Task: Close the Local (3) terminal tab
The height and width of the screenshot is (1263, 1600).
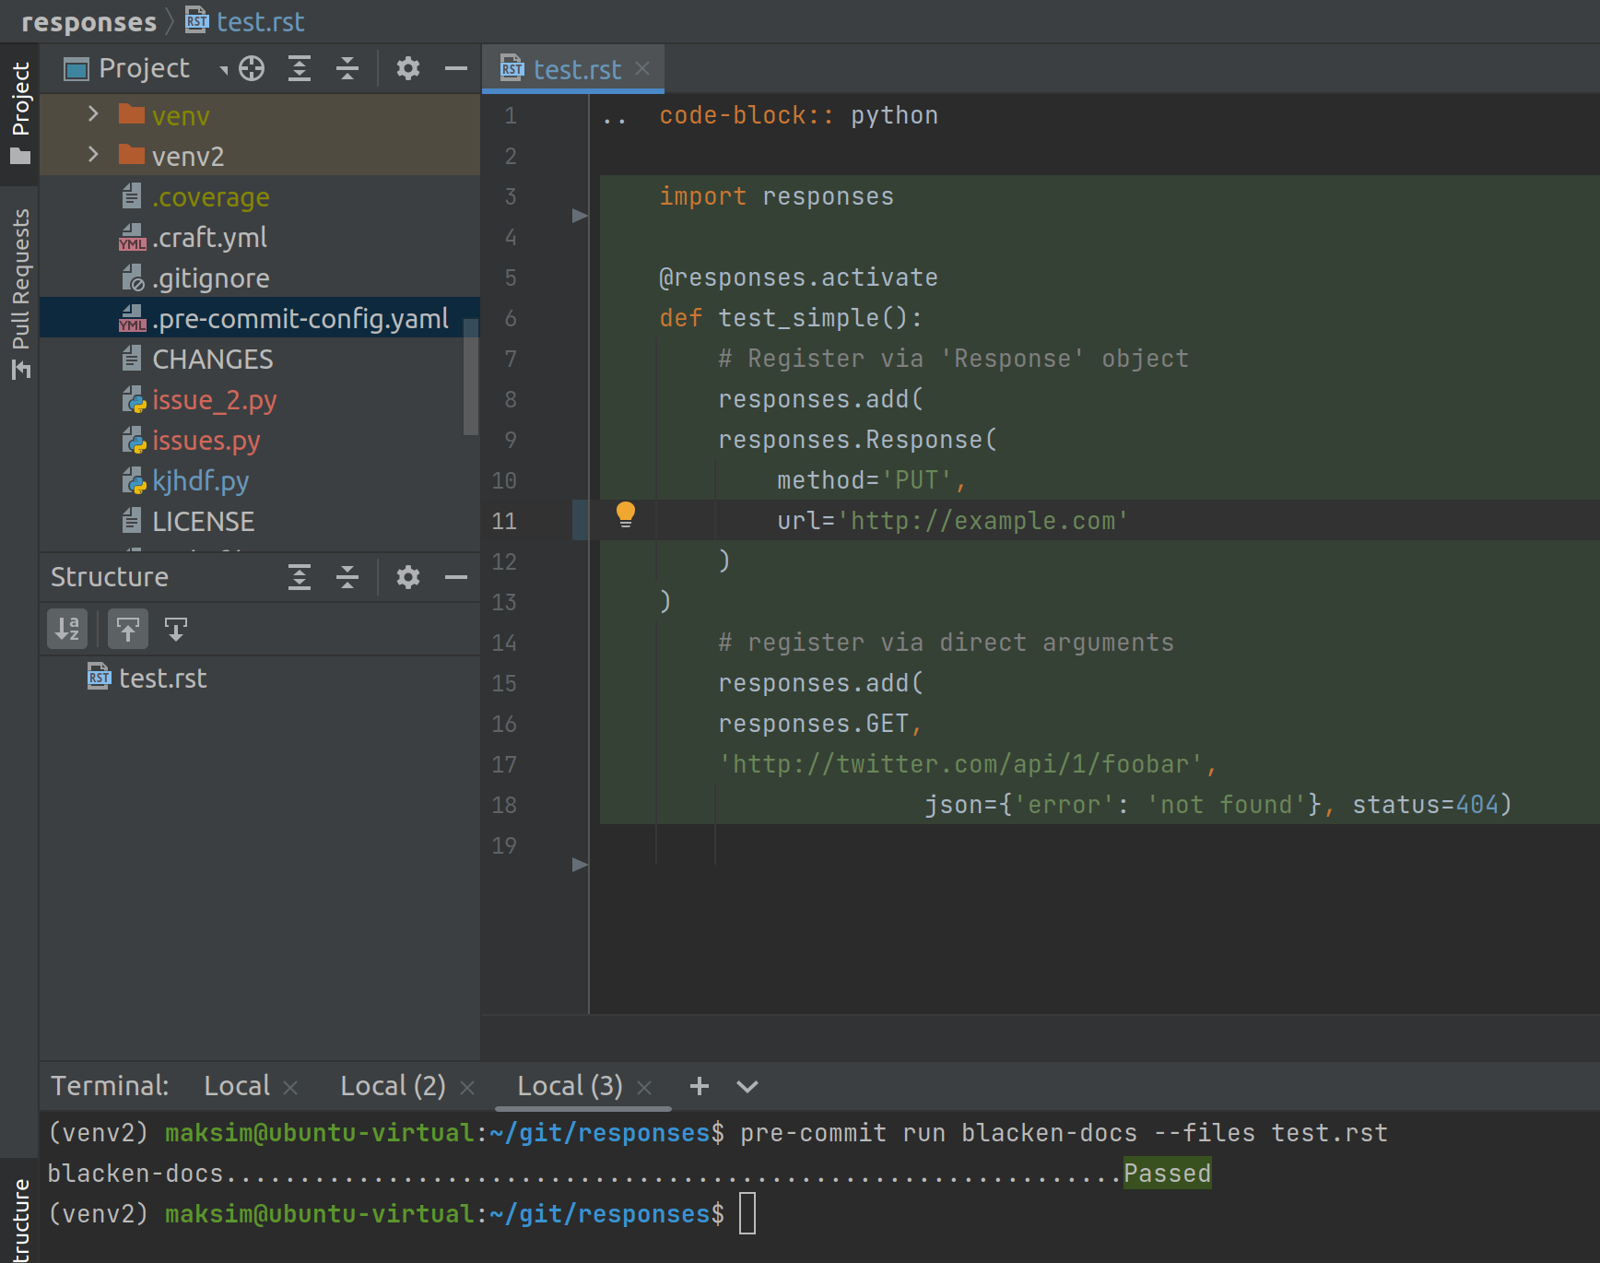Action: (x=644, y=1088)
